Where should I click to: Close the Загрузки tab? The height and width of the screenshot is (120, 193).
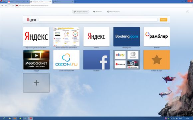point(73,2)
